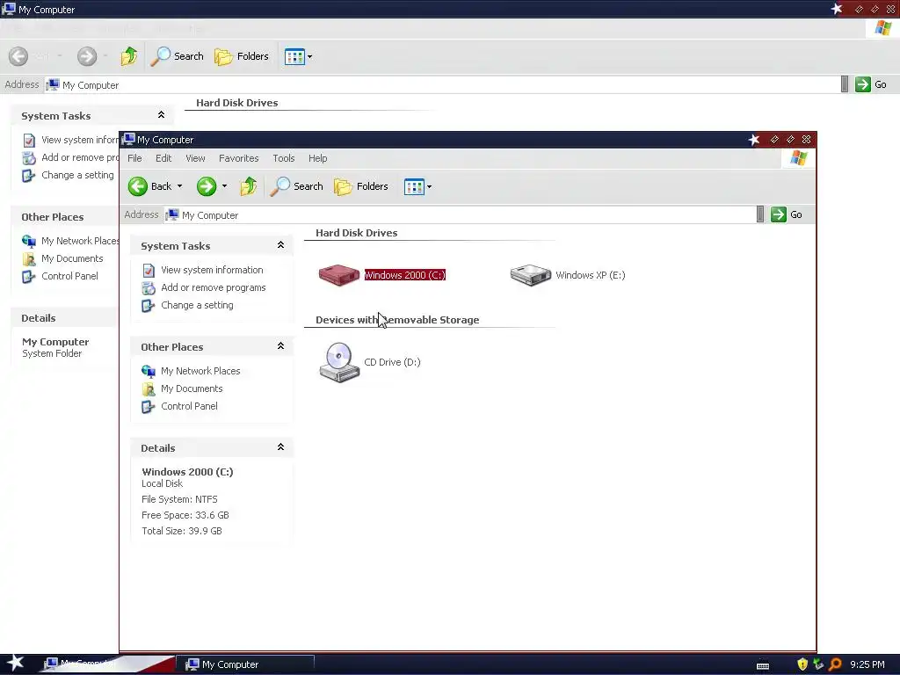
Task: Click the Windows XP (E:) label text
Action: (590, 275)
